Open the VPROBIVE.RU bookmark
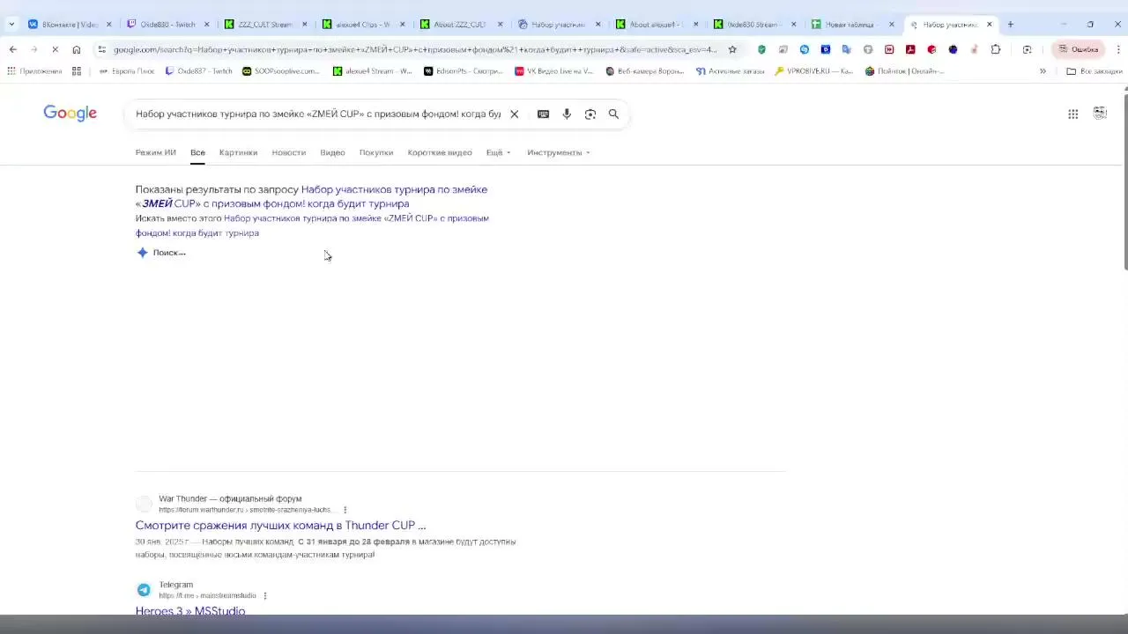 [x=814, y=71]
